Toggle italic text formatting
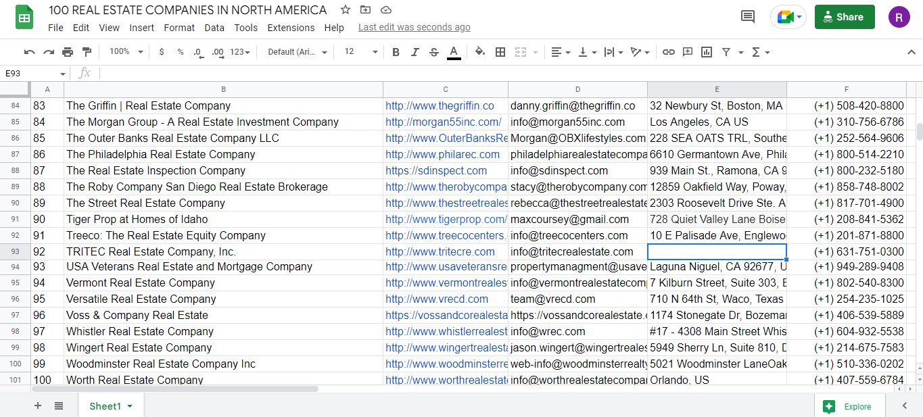Image resolution: width=923 pixels, height=417 pixels. click(415, 52)
